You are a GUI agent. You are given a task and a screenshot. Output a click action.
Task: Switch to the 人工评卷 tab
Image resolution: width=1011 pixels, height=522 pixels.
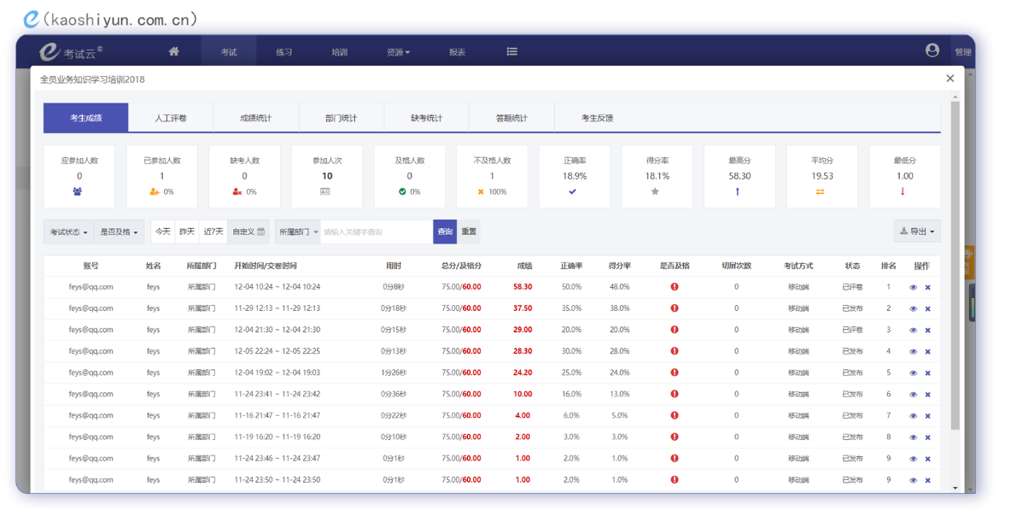(x=171, y=118)
